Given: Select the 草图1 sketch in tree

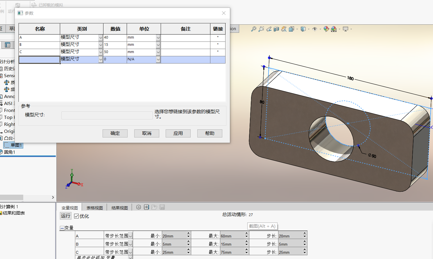Looking at the screenshot, I should pos(14,145).
